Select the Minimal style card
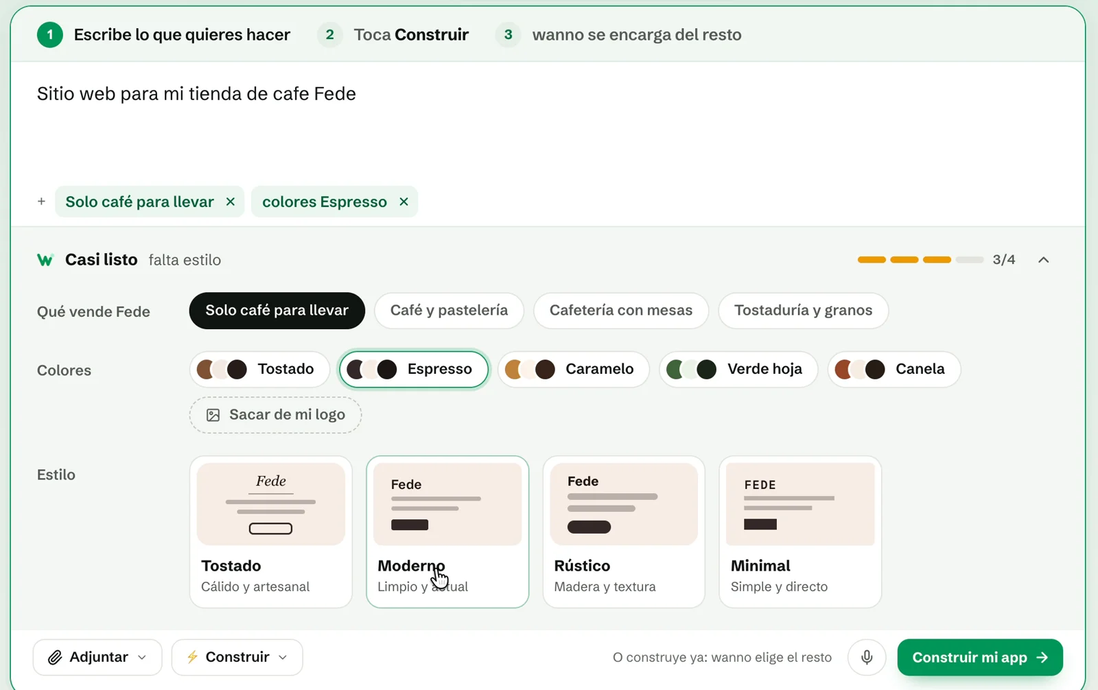 [x=800, y=532]
